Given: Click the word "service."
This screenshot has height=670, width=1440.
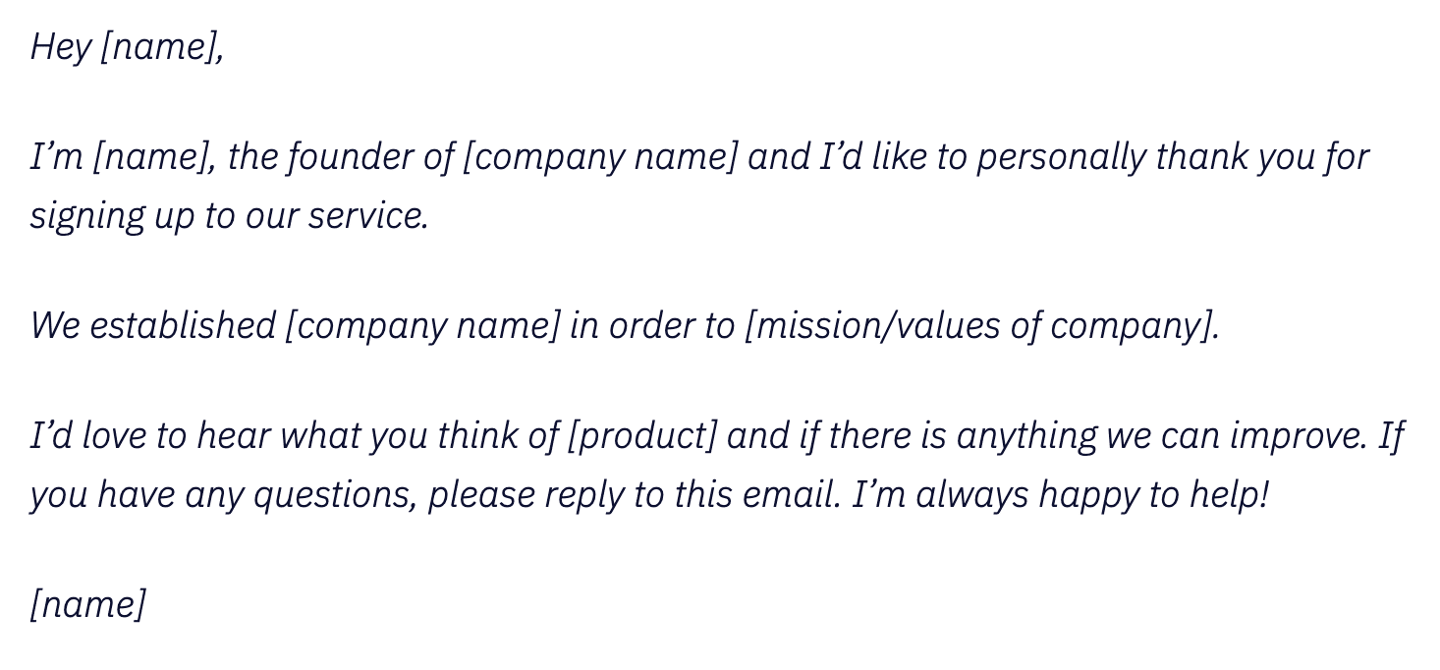Looking at the screenshot, I should [x=368, y=217].
